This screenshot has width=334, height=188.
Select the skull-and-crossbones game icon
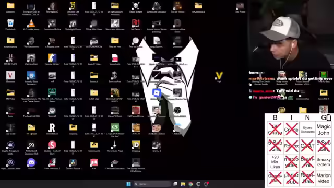point(136,6)
